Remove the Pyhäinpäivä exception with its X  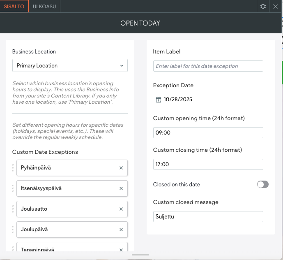[121, 168]
